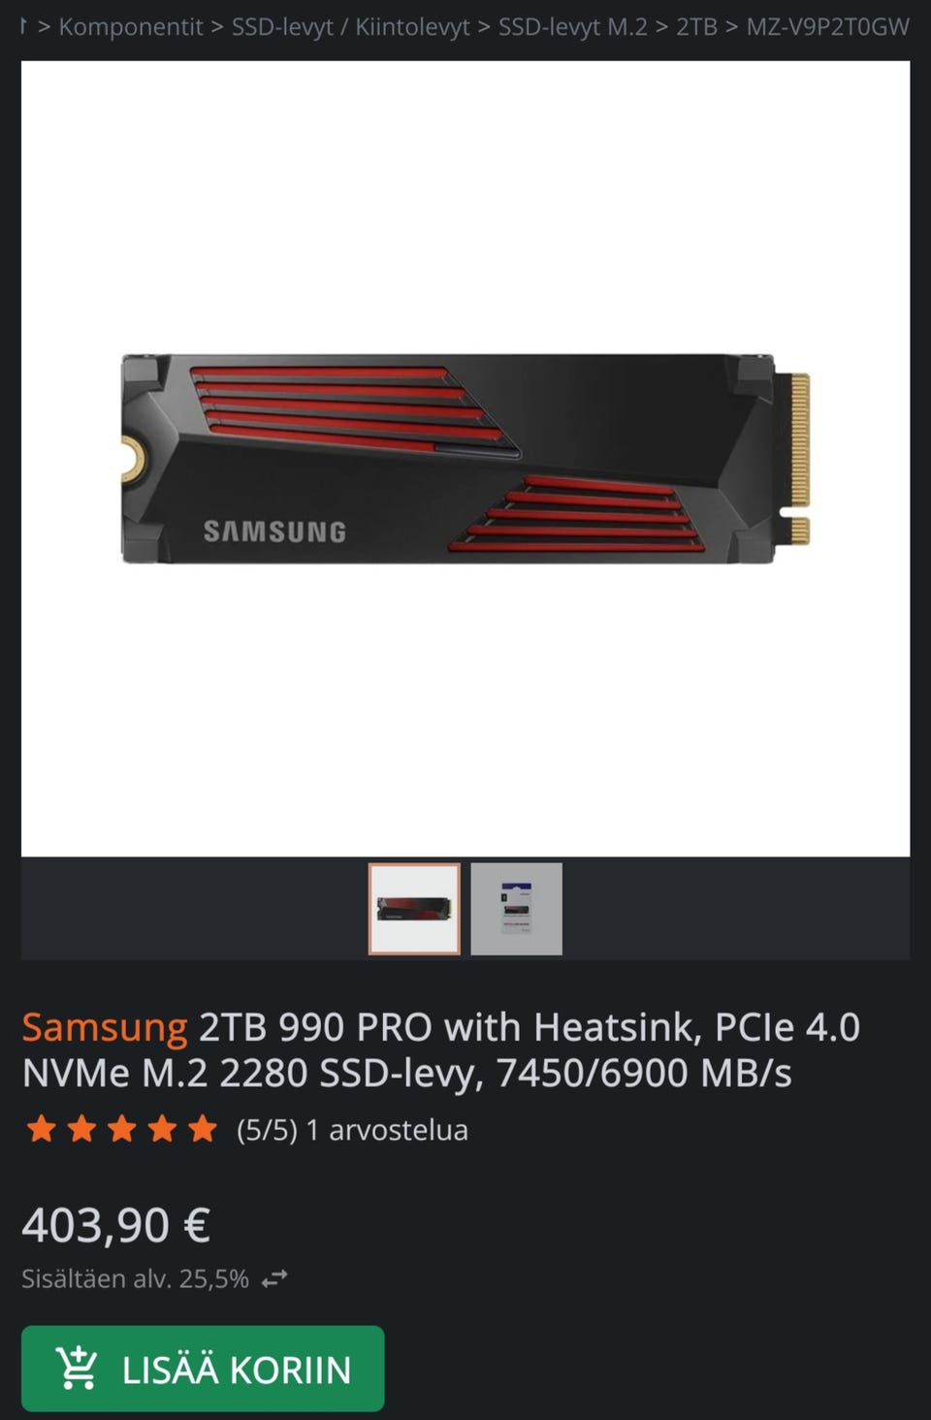
Task: Click the fifth orange rating star
Action: tap(202, 1129)
